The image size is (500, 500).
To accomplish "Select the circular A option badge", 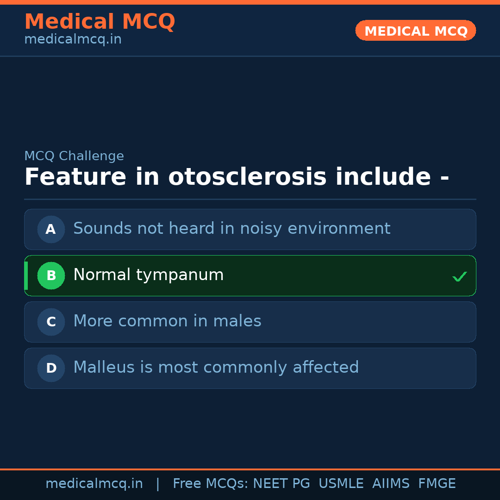I will coord(51,229).
